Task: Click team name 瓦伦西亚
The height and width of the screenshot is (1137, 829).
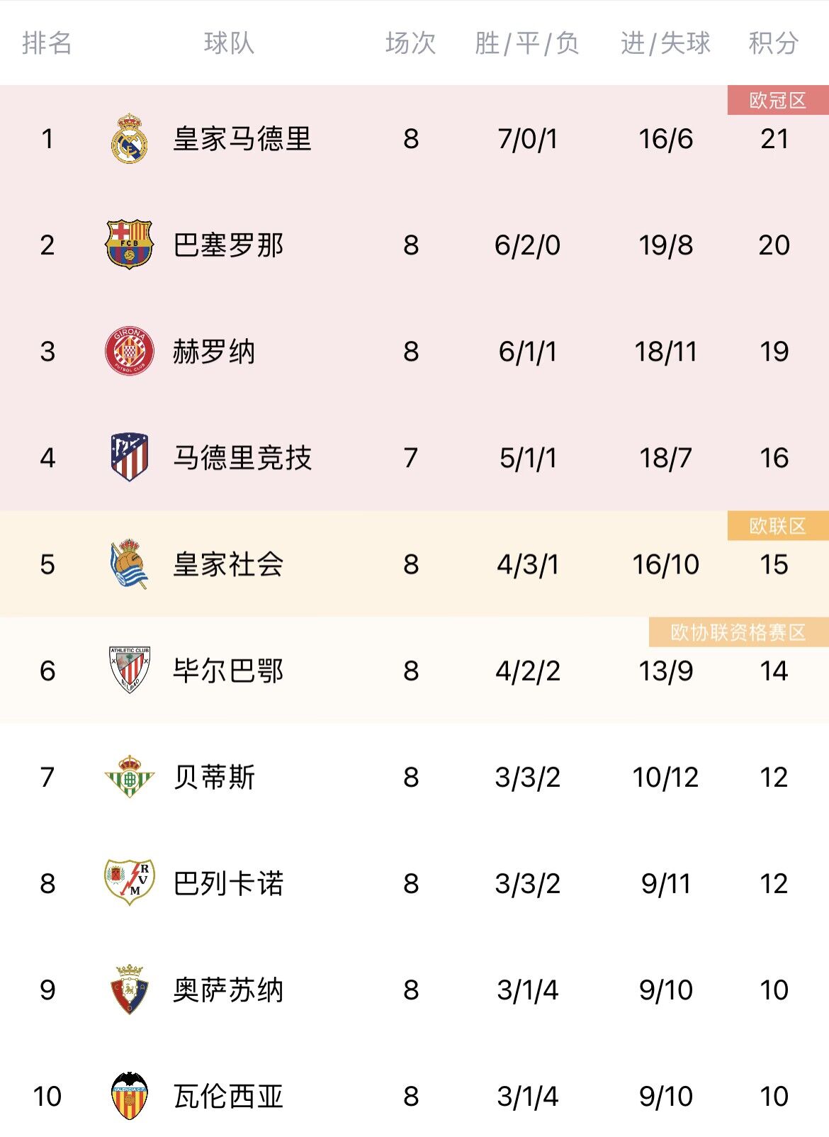Action: 228,1096
